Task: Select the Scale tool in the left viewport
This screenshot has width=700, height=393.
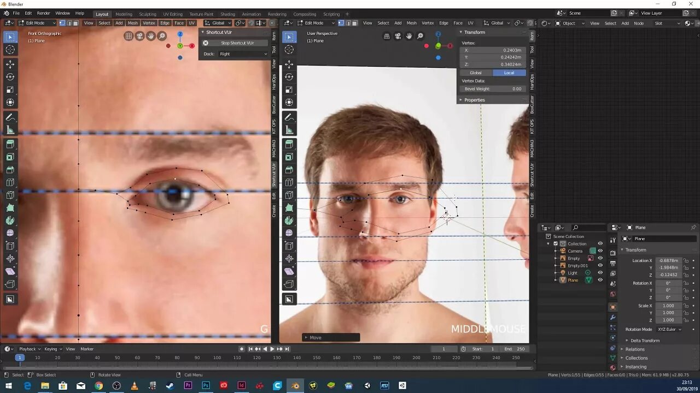Action: pos(10,90)
